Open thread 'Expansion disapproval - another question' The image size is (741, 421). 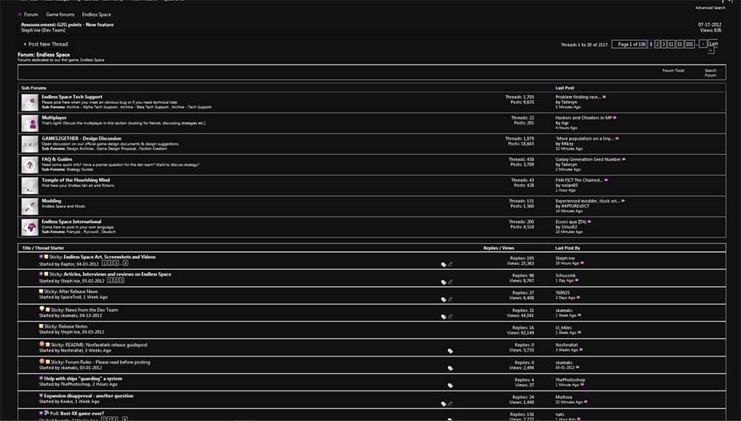[x=88, y=396]
